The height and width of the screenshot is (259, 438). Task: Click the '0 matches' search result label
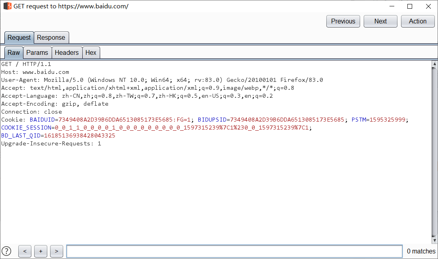tap(421, 251)
